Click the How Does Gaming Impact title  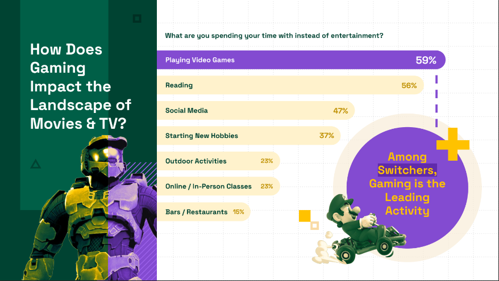[81, 86]
